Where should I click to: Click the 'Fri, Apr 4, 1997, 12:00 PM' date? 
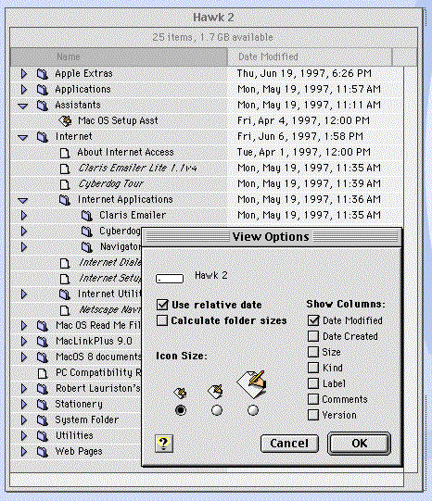[303, 120]
